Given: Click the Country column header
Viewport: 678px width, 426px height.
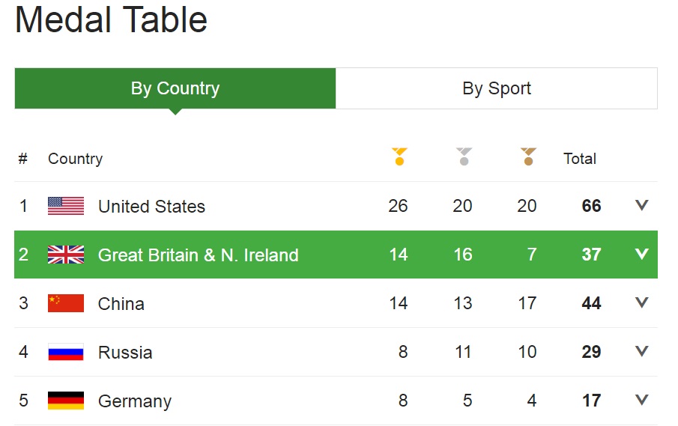Looking at the screenshot, I should click(75, 159).
